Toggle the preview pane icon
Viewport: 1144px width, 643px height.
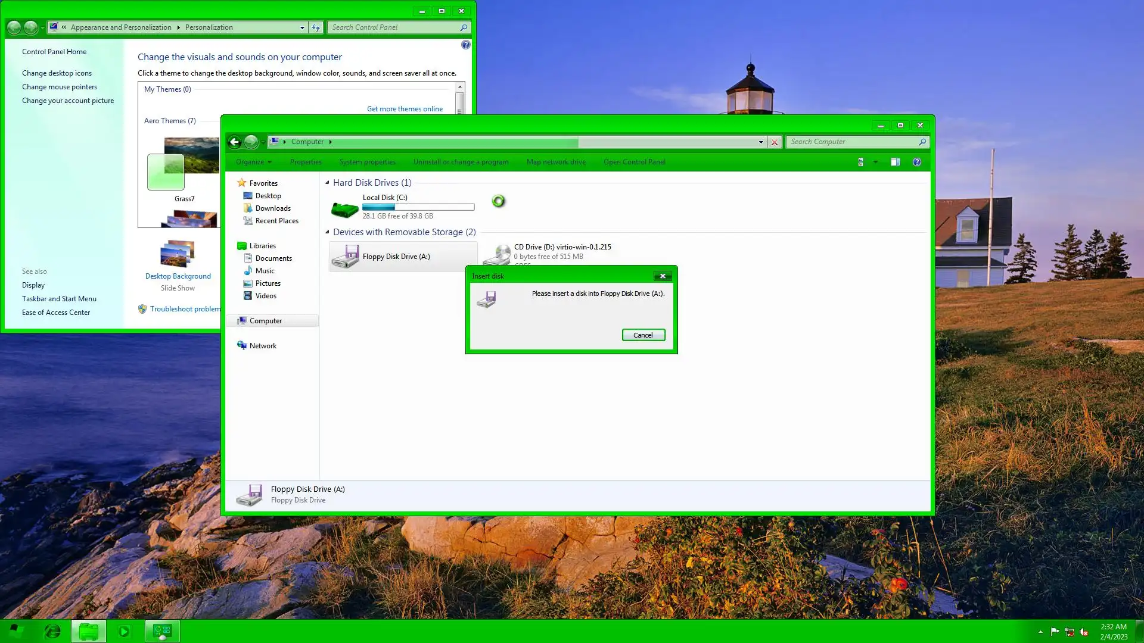tap(895, 162)
